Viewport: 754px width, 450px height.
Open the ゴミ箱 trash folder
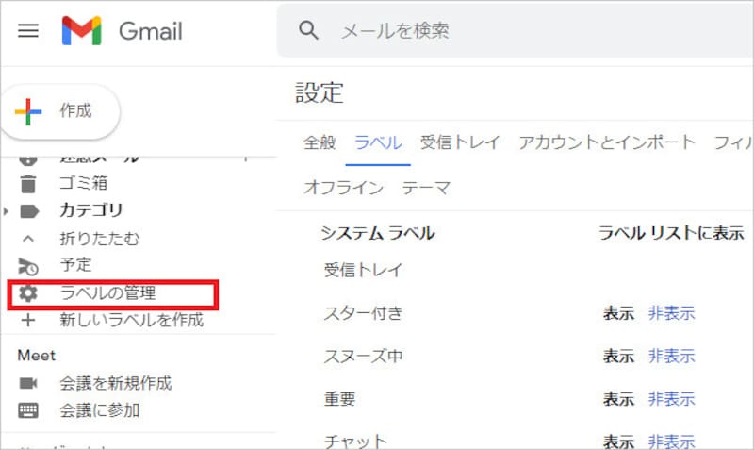[83, 183]
